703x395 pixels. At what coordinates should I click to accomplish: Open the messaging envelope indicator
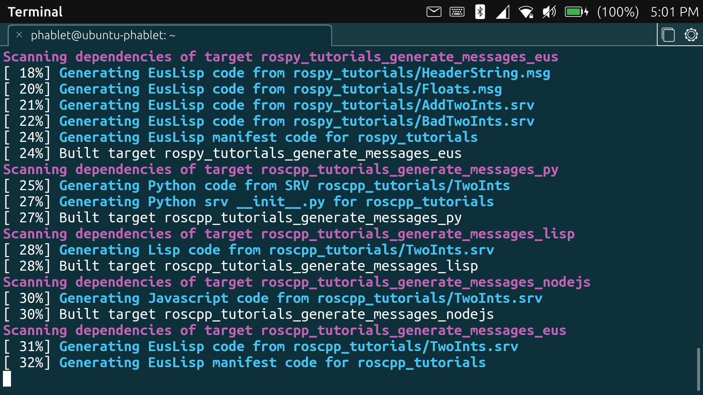click(x=434, y=12)
